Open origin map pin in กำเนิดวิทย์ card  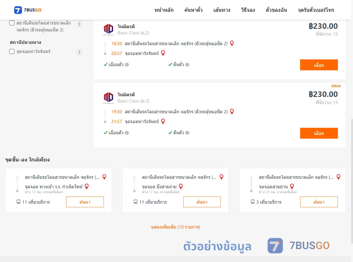click(x=104, y=177)
